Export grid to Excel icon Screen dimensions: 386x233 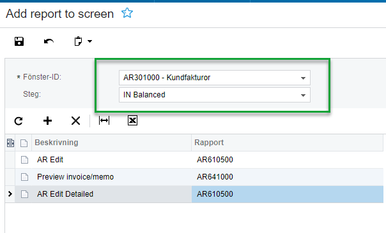(132, 120)
